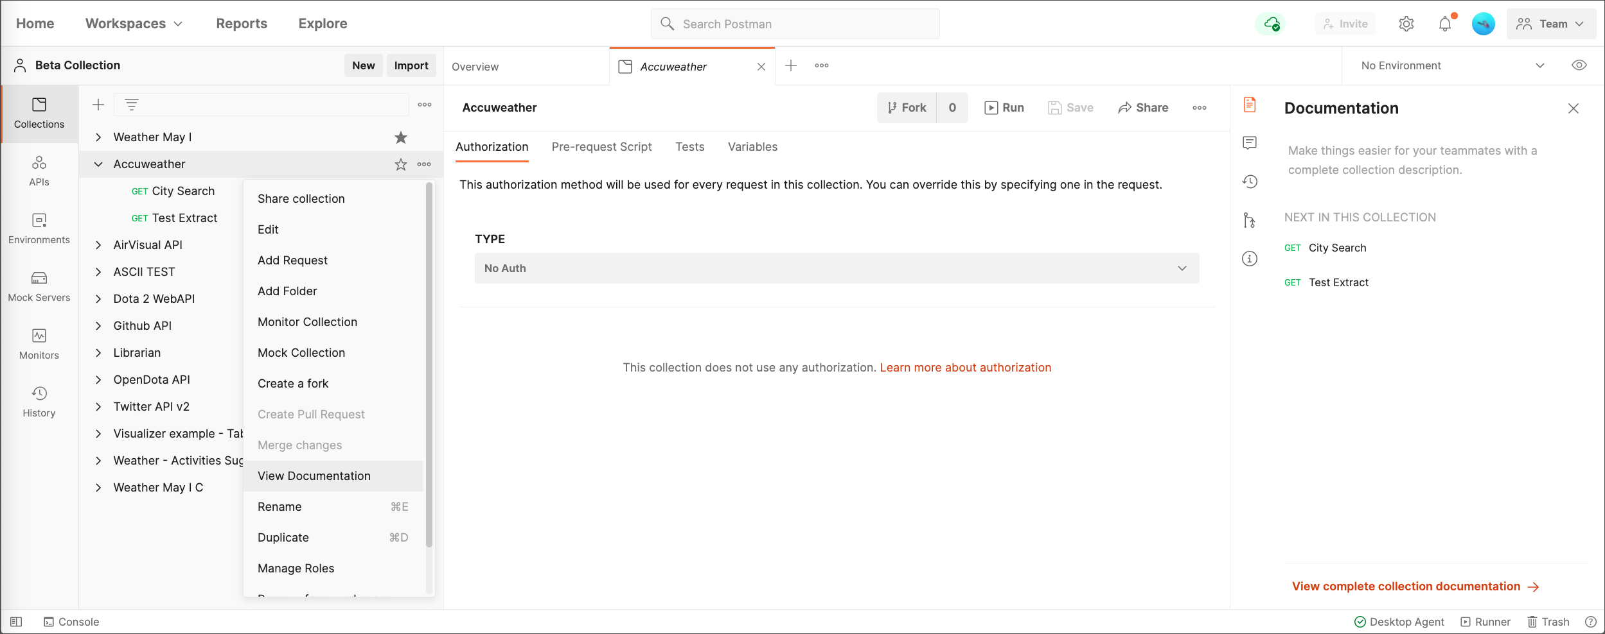
Task: Open Trash in the status bar
Action: click(1548, 622)
